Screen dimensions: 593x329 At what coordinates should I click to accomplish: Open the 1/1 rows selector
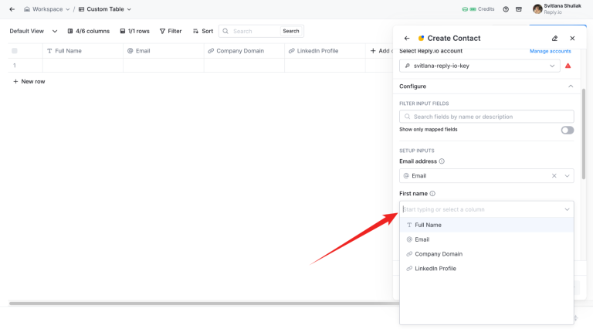click(134, 31)
